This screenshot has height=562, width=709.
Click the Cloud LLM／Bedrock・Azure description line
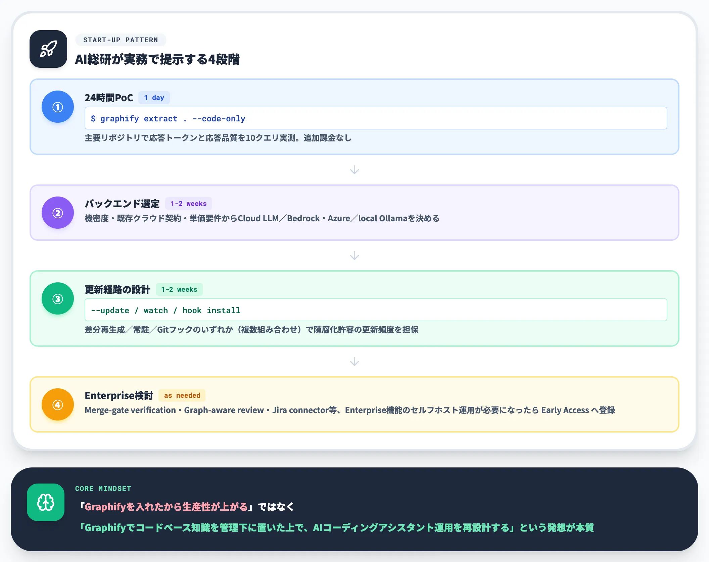pos(262,218)
